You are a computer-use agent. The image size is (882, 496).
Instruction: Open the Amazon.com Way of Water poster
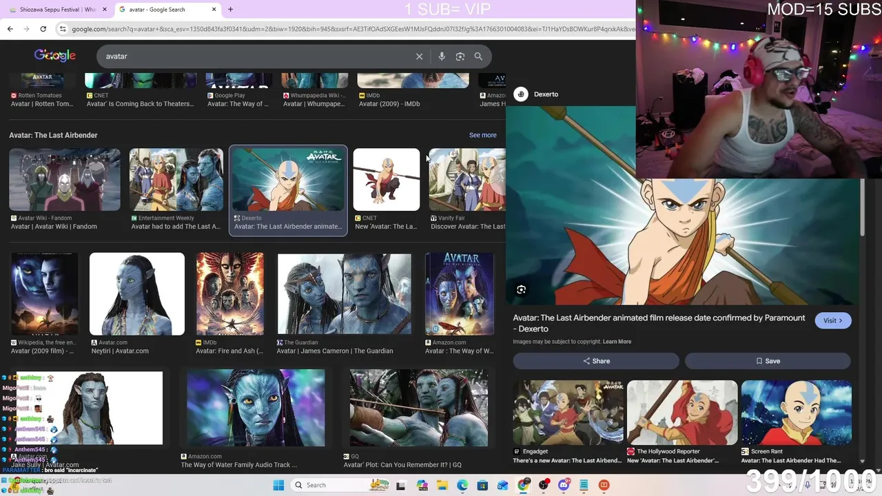coord(460,294)
